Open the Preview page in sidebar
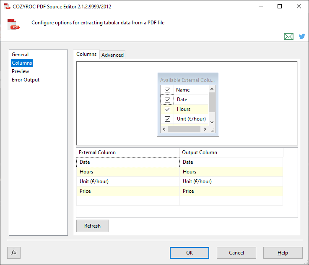309x265 pixels. coord(21,71)
